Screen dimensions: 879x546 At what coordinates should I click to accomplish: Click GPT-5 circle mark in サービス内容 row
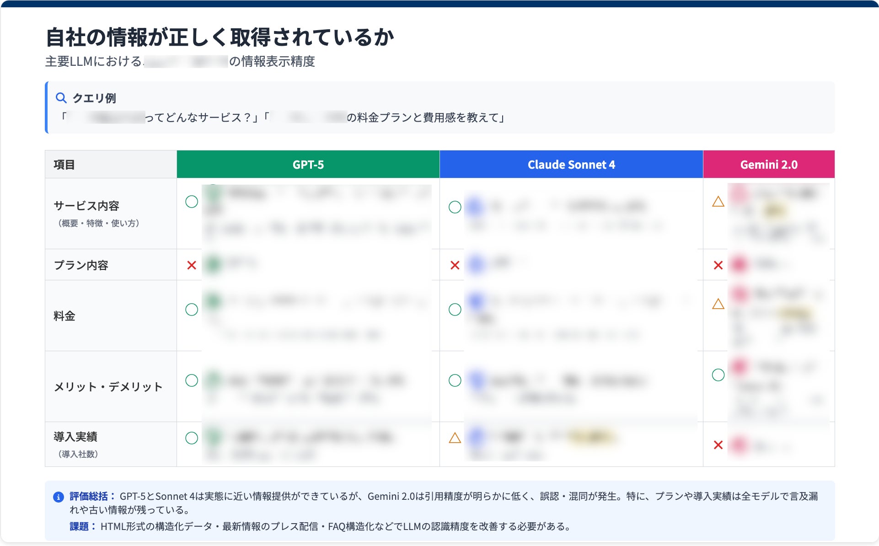point(192,202)
